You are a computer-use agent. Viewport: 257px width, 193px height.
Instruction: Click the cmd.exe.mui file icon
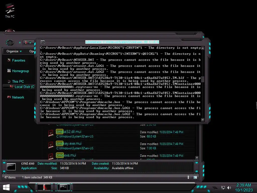(51, 156)
